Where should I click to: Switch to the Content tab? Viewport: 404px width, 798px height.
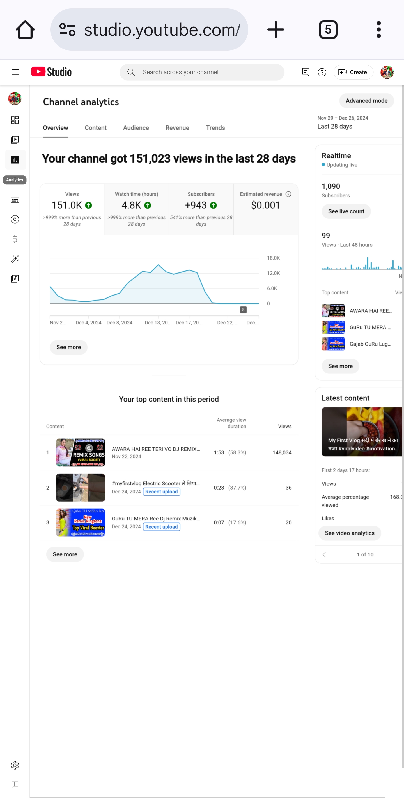(95, 128)
